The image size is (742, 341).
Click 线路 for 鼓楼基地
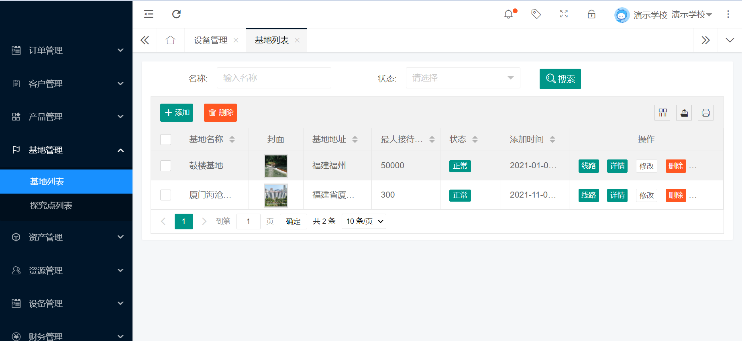[x=589, y=166]
